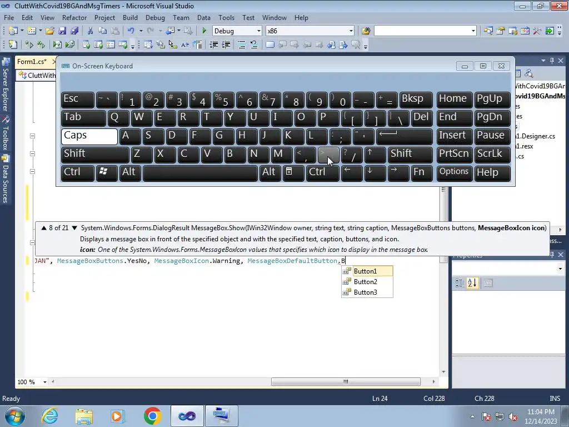This screenshot has width=569, height=427.
Task: Show previous MessageBox.Show overload with the up arrow
Action: coord(44,228)
